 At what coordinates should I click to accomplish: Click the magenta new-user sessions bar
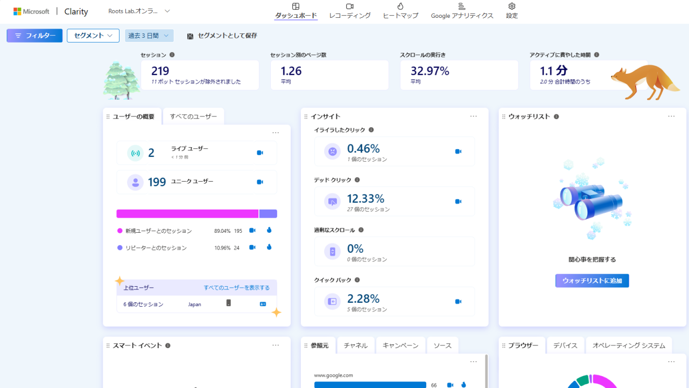(187, 214)
